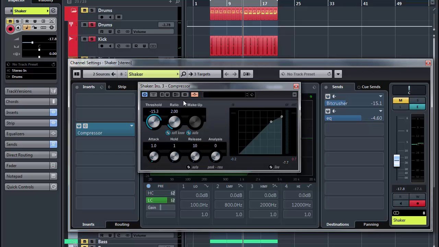Enable live mode in Compressor
This screenshot has width=439, height=247.
pos(271,167)
